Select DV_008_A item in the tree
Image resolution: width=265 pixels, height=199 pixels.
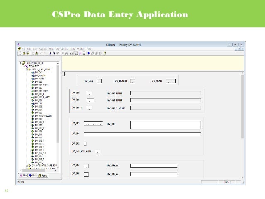[39, 128]
